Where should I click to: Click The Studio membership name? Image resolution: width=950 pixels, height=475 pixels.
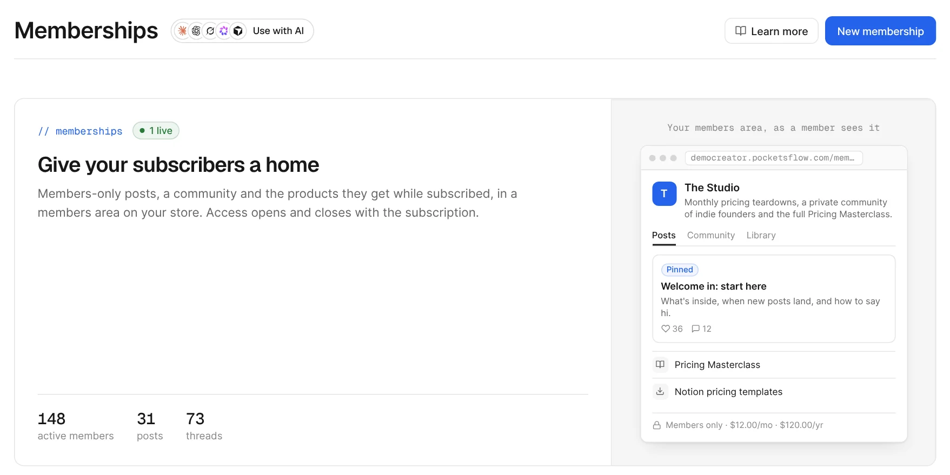pos(712,188)
